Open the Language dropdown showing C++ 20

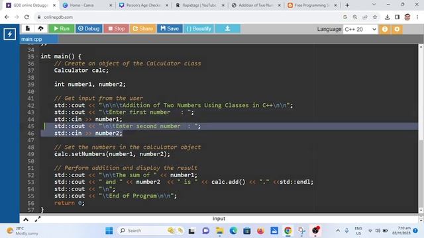pyautogui.click(x=360, y=29)
